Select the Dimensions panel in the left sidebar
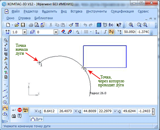 click(x=6, y=45)
